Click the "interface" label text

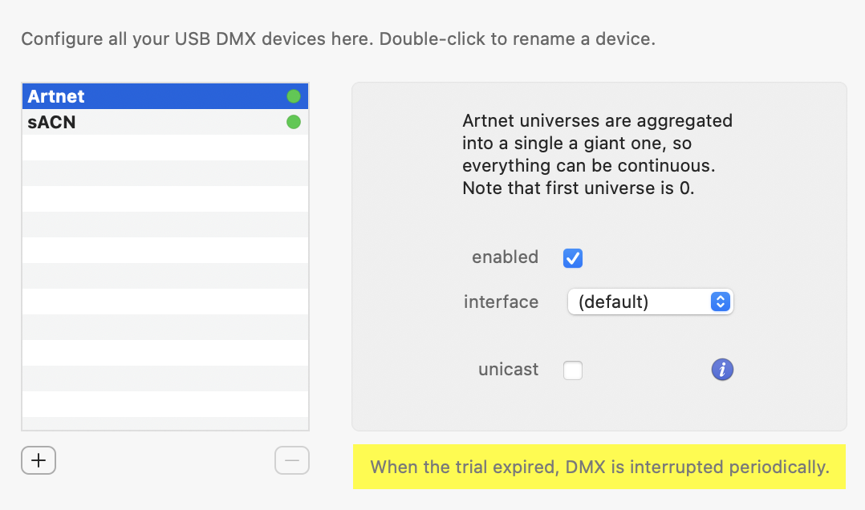(501, 302)
